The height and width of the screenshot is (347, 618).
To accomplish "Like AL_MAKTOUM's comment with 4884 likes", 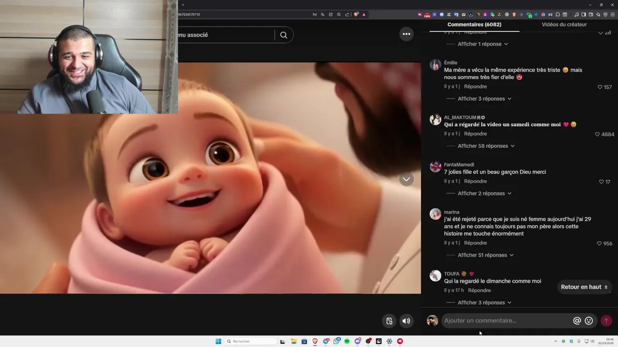I will pyautogui.click(x=597, y=134).
